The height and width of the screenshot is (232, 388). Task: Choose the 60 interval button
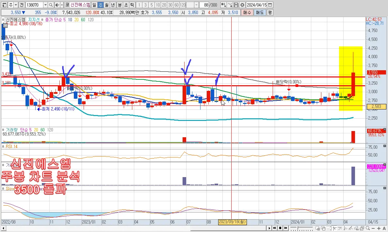[176, 5]
